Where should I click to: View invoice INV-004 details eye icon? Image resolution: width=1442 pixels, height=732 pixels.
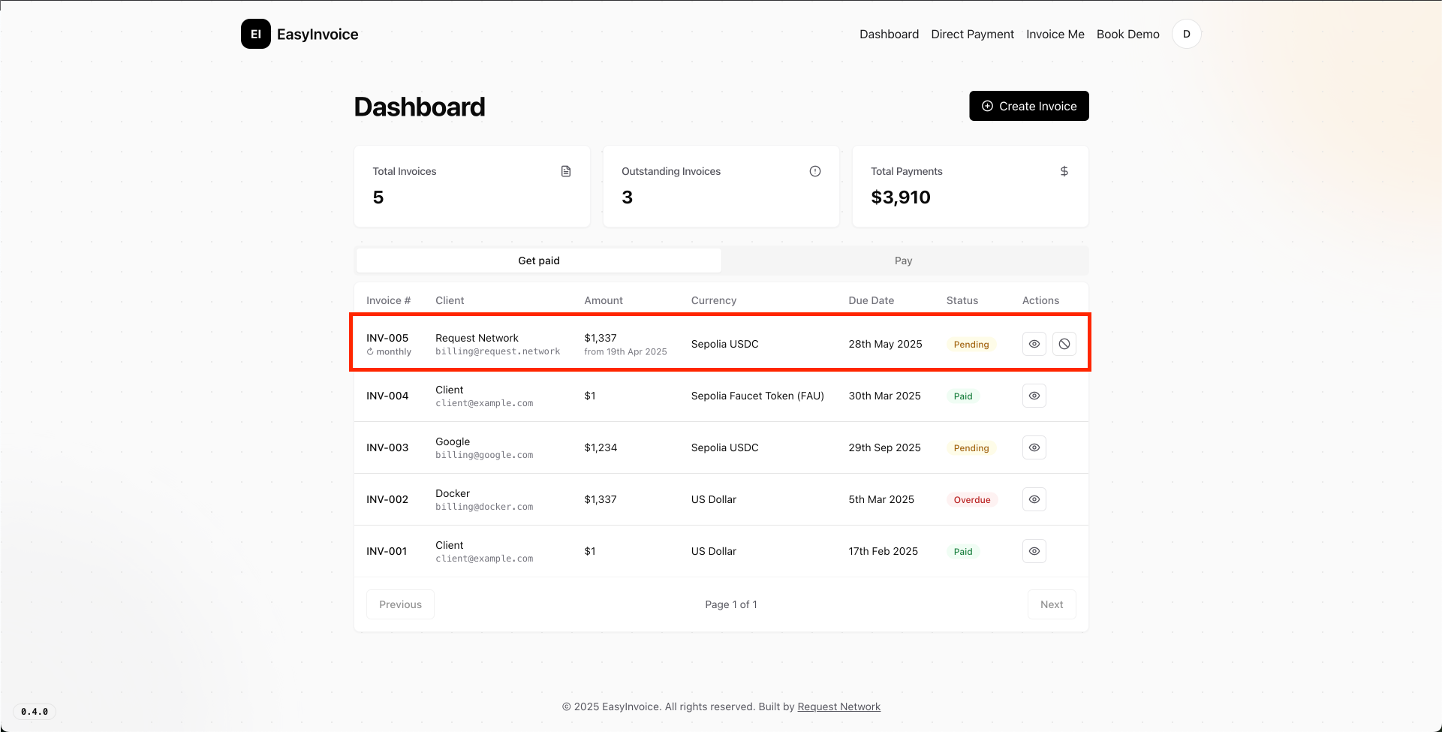pyautogui.click(x=1034, y=396)
